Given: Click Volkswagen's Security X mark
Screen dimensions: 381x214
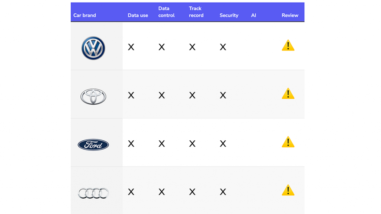Looking at the screenshot, I should pos(223,47).
